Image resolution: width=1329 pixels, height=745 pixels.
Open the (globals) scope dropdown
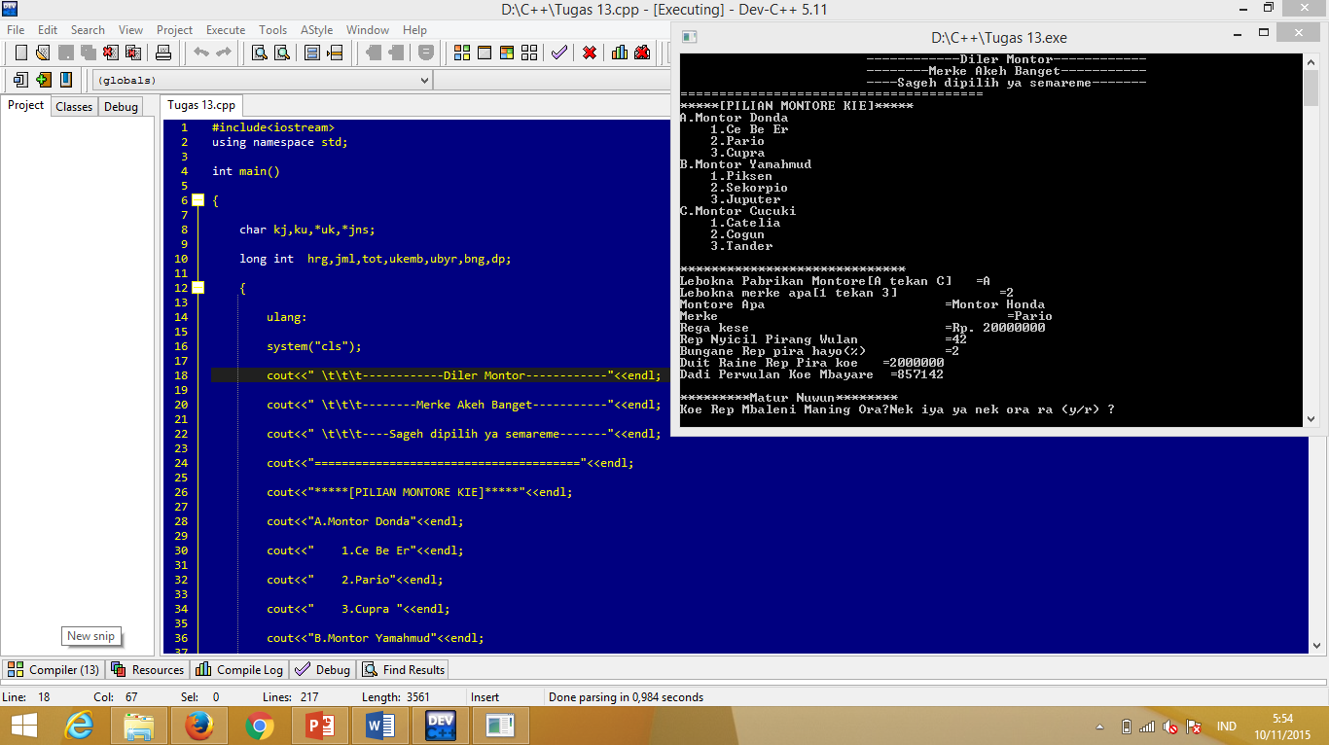263,80
